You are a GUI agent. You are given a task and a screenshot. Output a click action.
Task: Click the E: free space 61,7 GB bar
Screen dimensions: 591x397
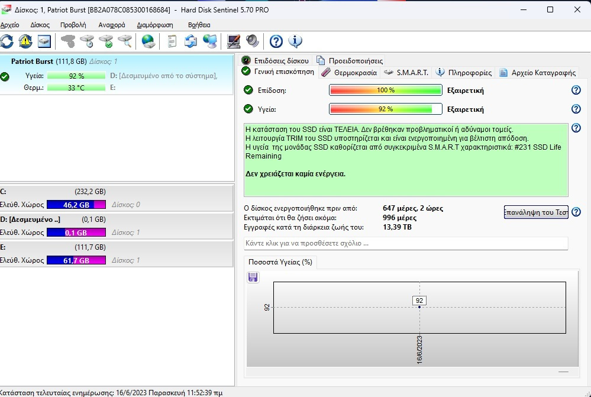click(76, 260)
